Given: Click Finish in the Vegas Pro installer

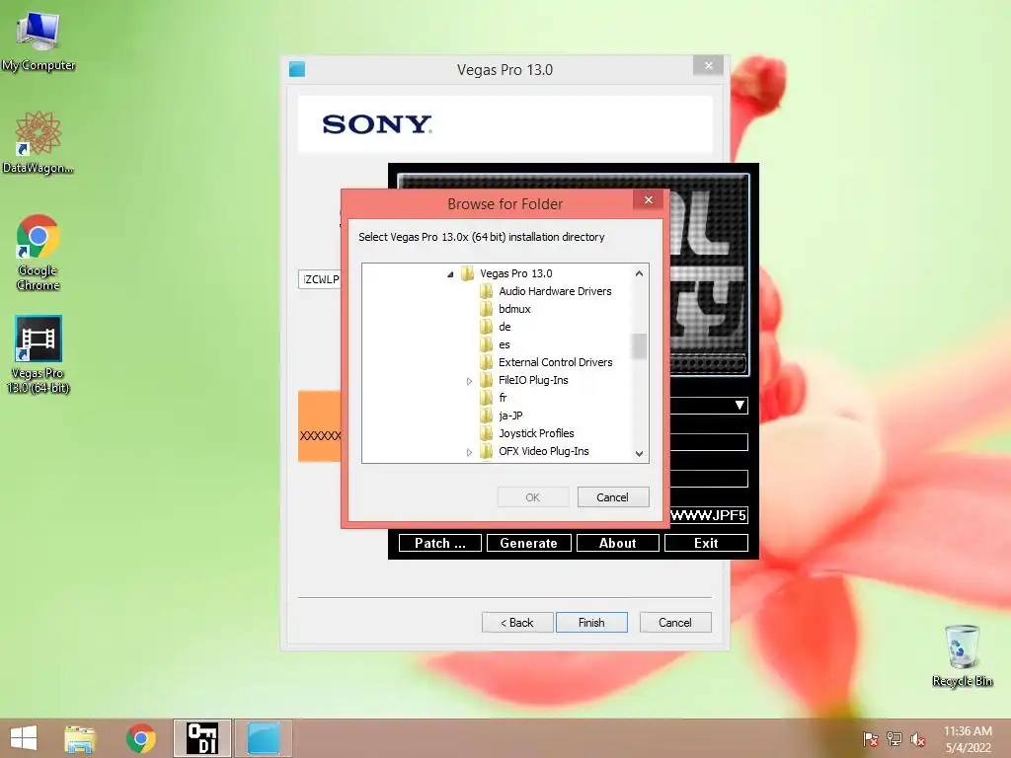Looking at the screenshot, I should 591,623.
